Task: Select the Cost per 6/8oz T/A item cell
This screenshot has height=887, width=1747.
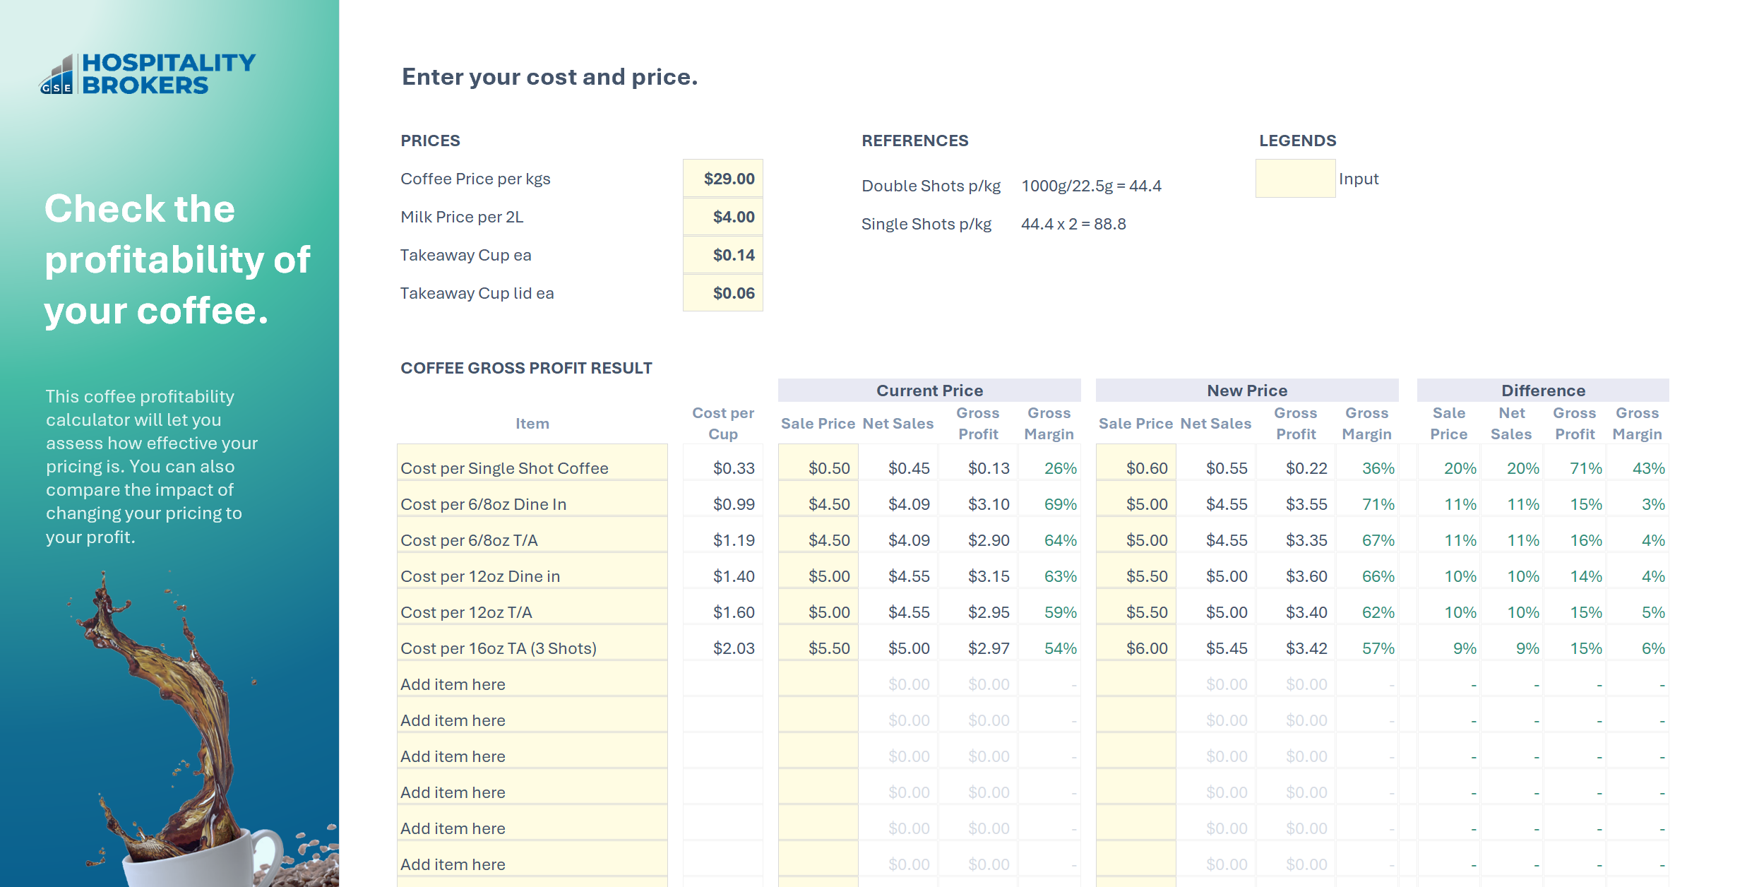Action: click(532, 535)
